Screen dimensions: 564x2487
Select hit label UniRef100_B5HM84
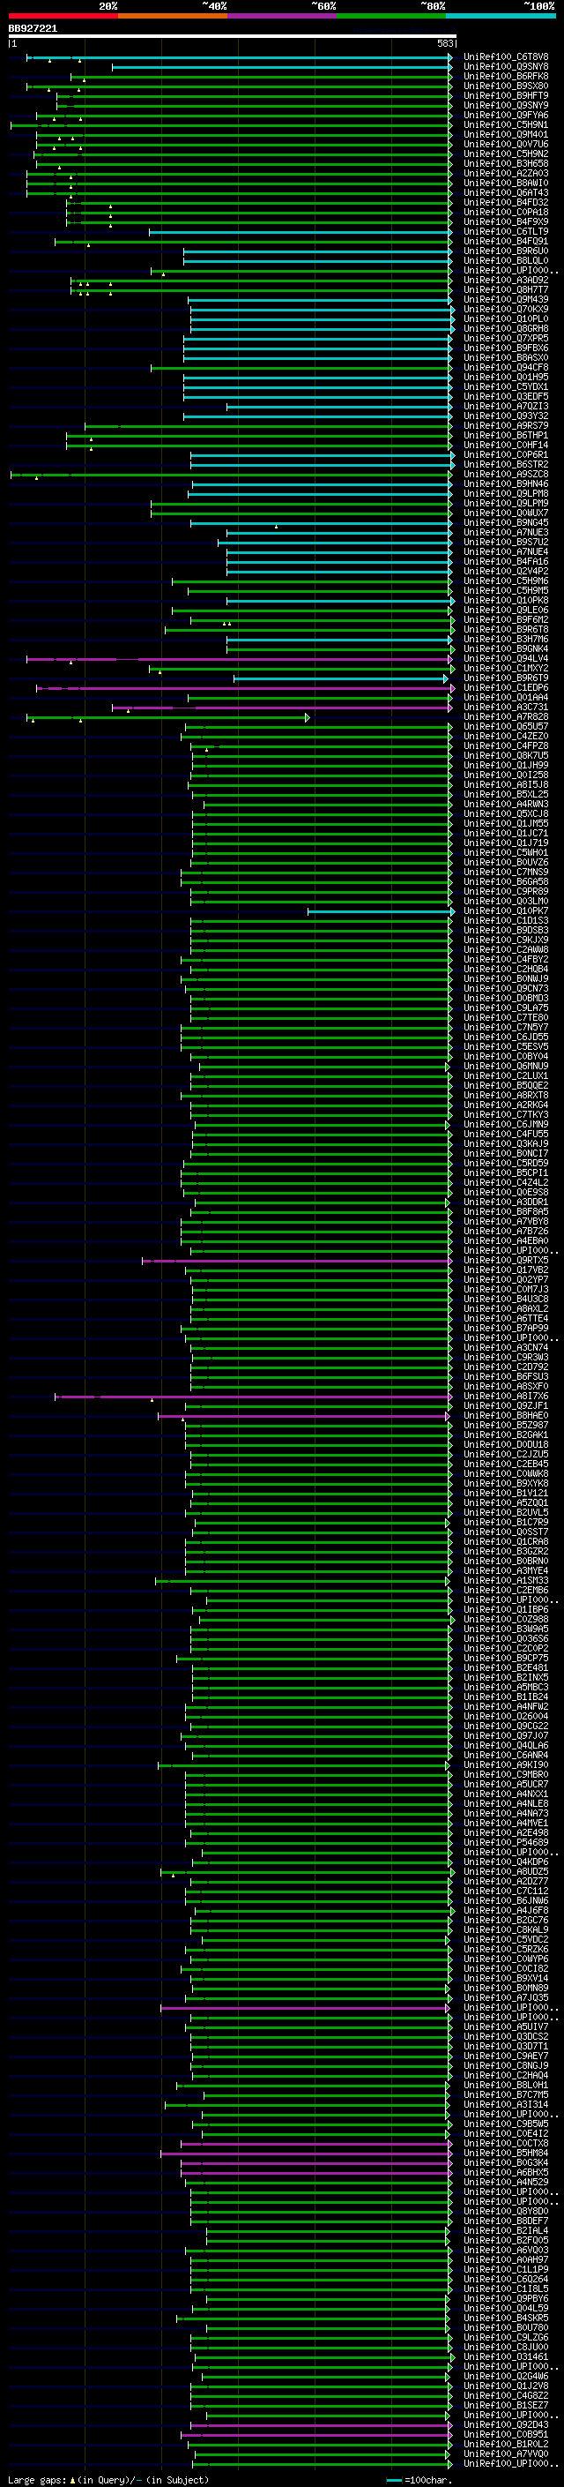pos(506,2153)
